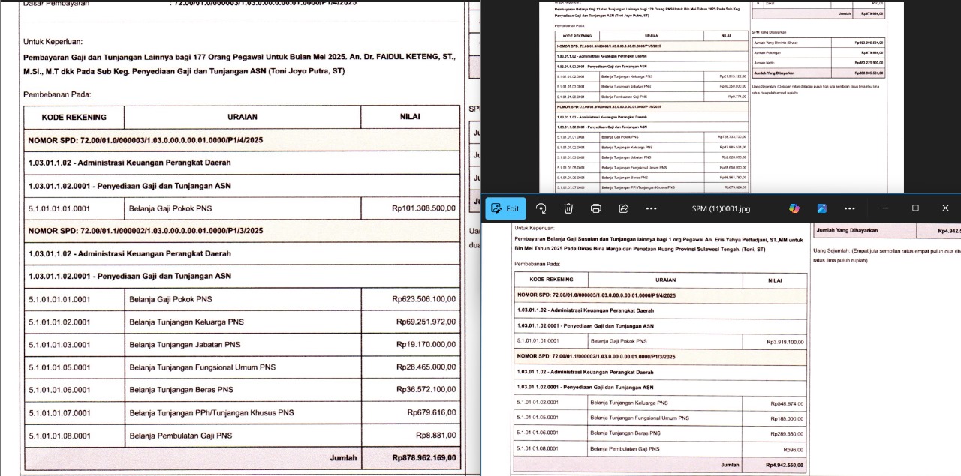Viewport: 961px width, 476px height.
Task: Click the amount Rp8.881,00
Action: pos(436,436)
